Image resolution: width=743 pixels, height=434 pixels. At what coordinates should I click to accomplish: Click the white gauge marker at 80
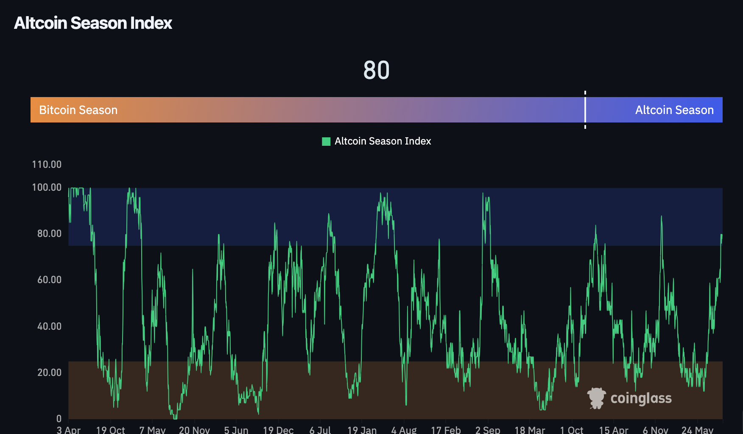click(x=585, y=110)
